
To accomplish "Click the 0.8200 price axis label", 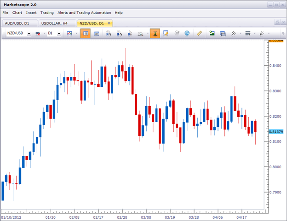I will click(x=275, y=116).
